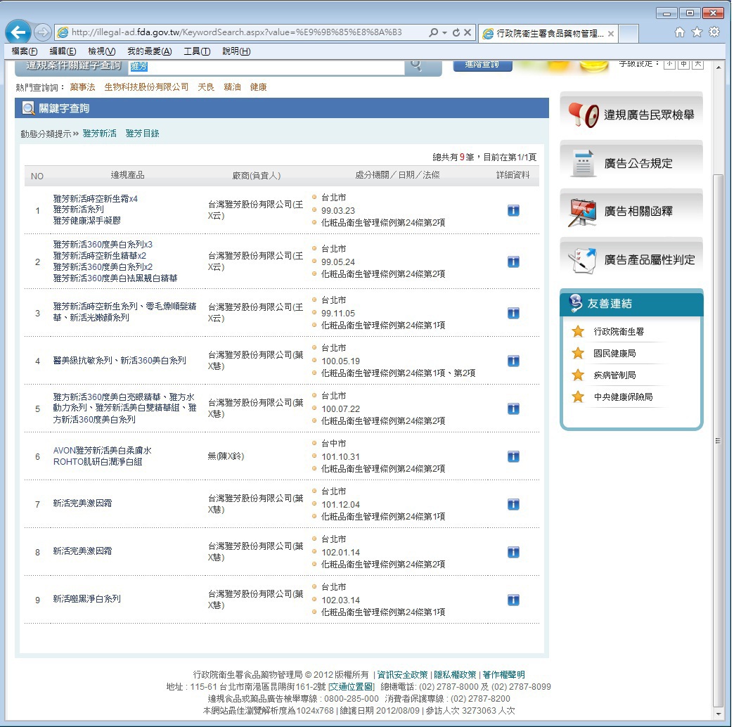This screenshot has width=741, height=727.
Task: Open the browser Tools gear icon
Action: point(714,32)
